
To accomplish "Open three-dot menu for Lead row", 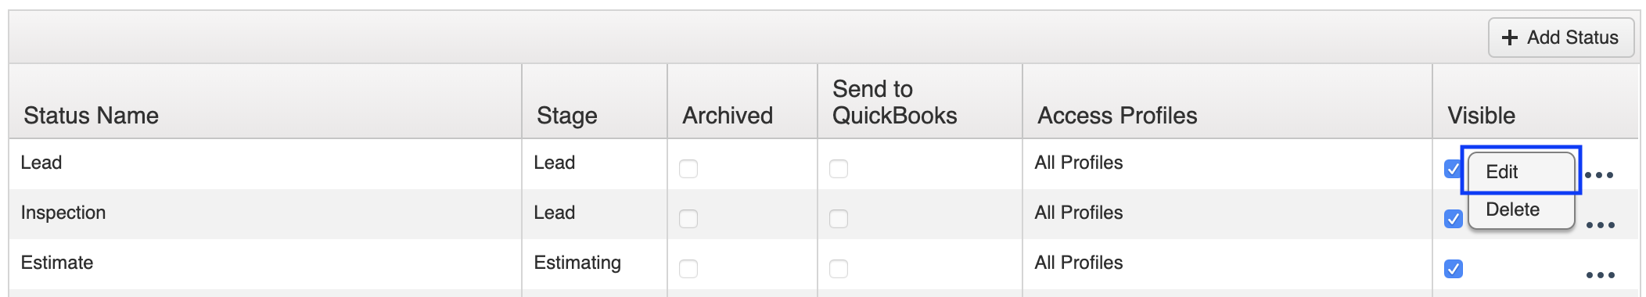I will point(1599,175).
